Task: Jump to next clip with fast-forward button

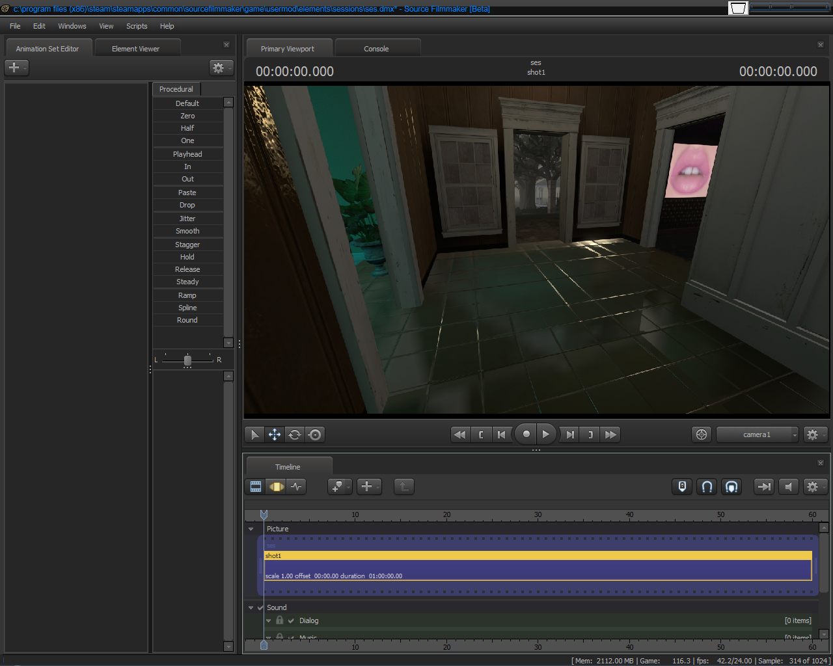Action: point(610,434)
